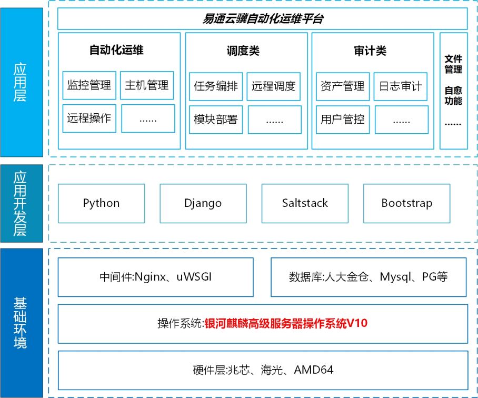Click the Saltstack box
Viewport: 478px width, 398px height.
point(305,204)
